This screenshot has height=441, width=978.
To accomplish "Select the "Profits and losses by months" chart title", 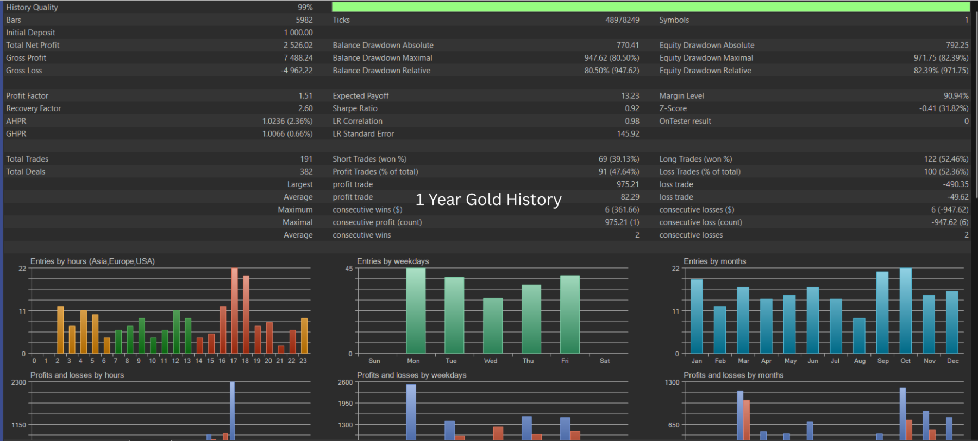I will tap(733, 375).
